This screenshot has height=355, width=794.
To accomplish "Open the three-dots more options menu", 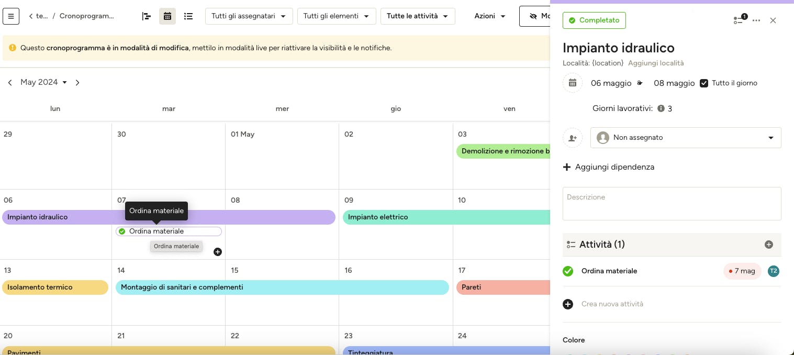I will click(756, 20).
